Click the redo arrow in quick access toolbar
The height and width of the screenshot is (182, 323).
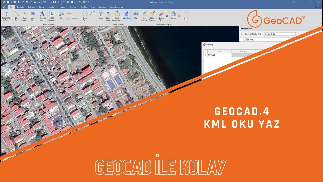[x=39, y=2]
